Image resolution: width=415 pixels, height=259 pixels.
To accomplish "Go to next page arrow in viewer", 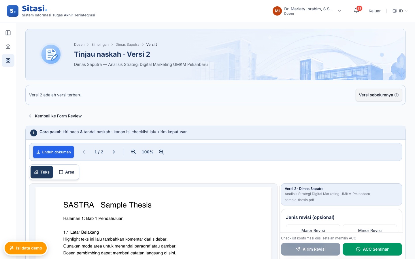I will pos(114,152).
